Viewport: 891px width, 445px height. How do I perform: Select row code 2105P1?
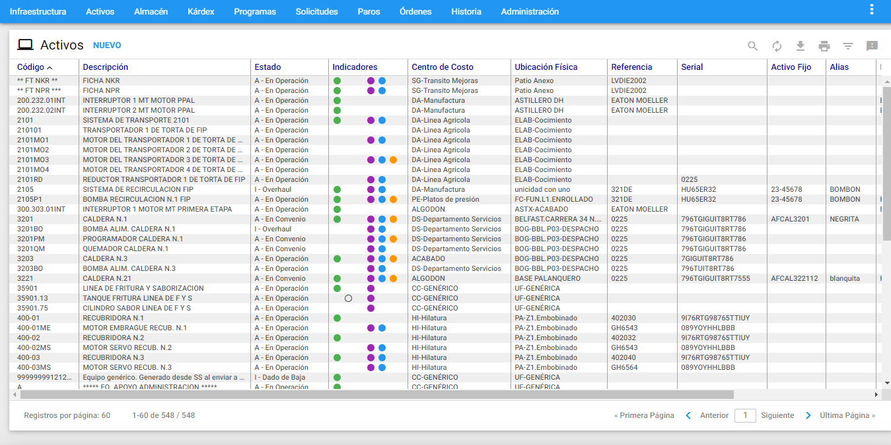[x=30, y=199]
